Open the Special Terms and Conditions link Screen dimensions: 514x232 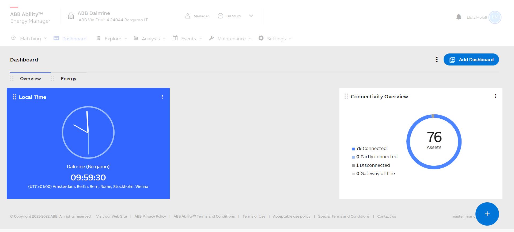[x=344, y=216]
